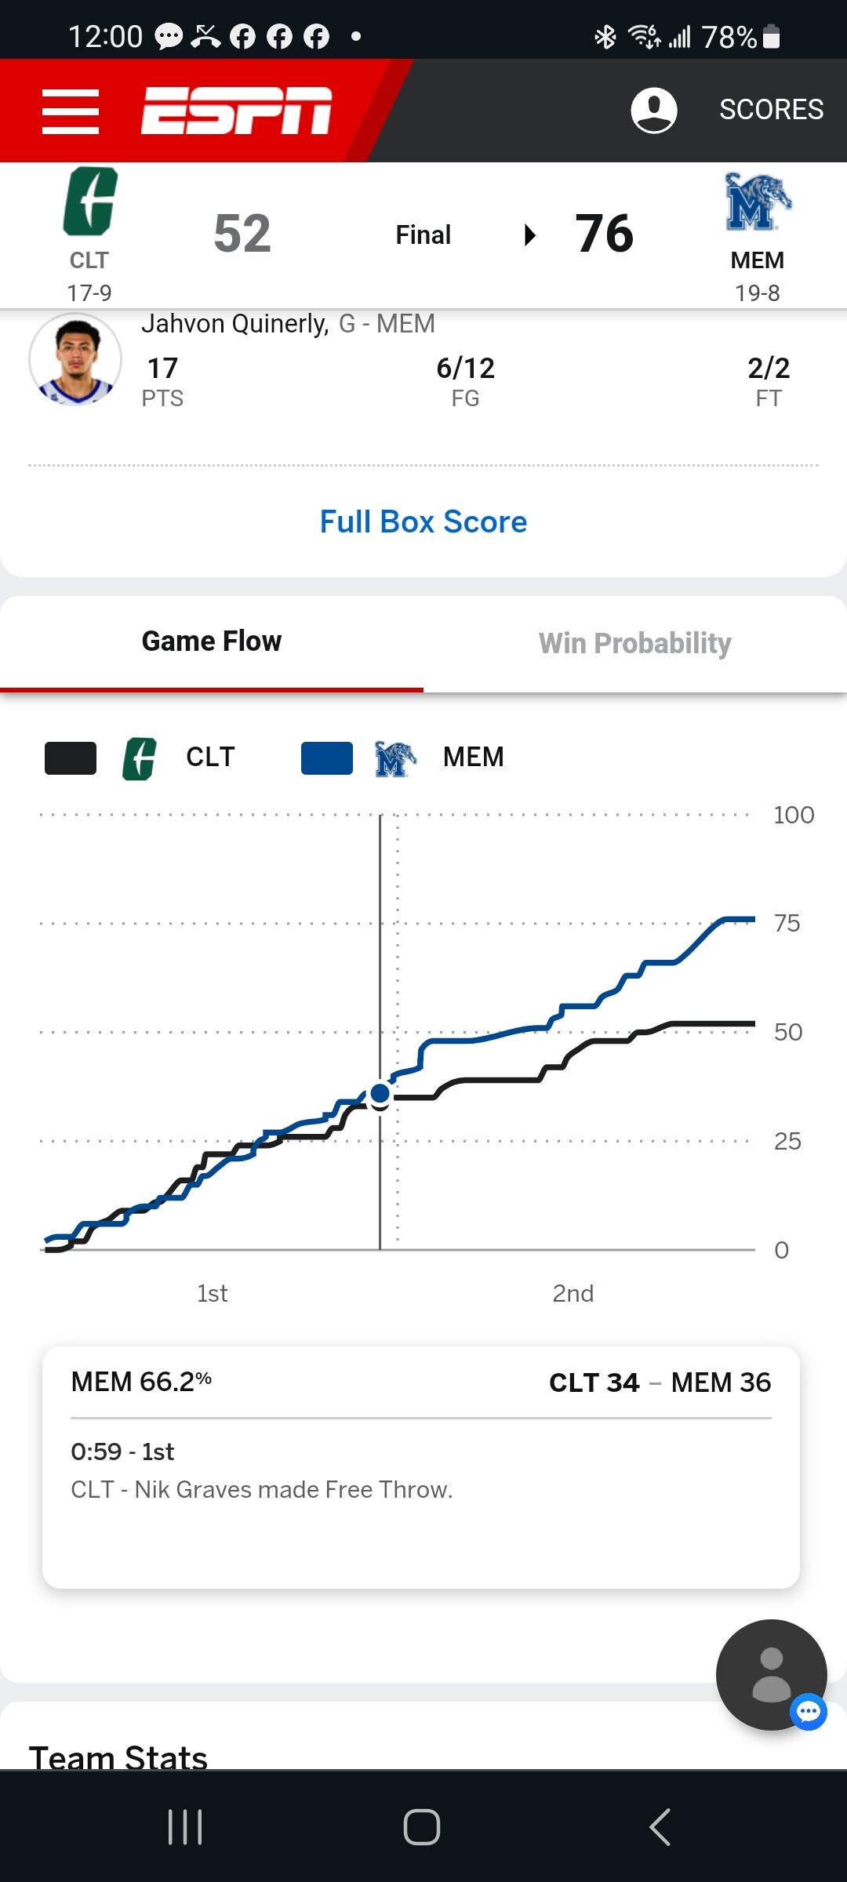Open Jahvon Quinerly's player photo
847x1882 pixels.
pos(75,360)
